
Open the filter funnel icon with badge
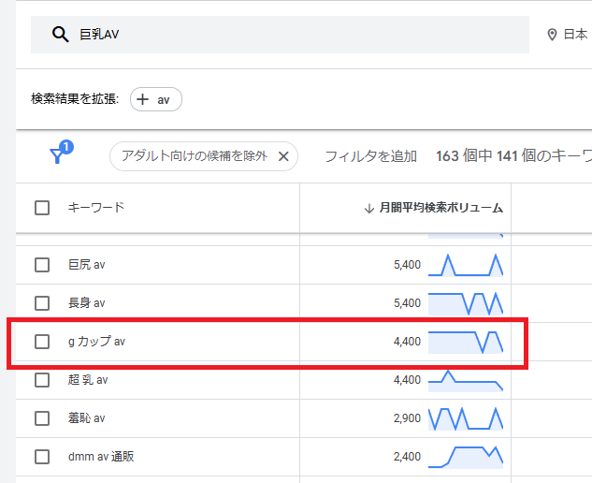tap(61, 153)
